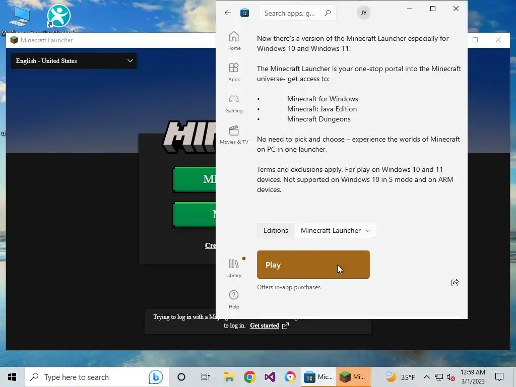Select the computer desktop icon
516x387 pixels.
coord(20,17)
